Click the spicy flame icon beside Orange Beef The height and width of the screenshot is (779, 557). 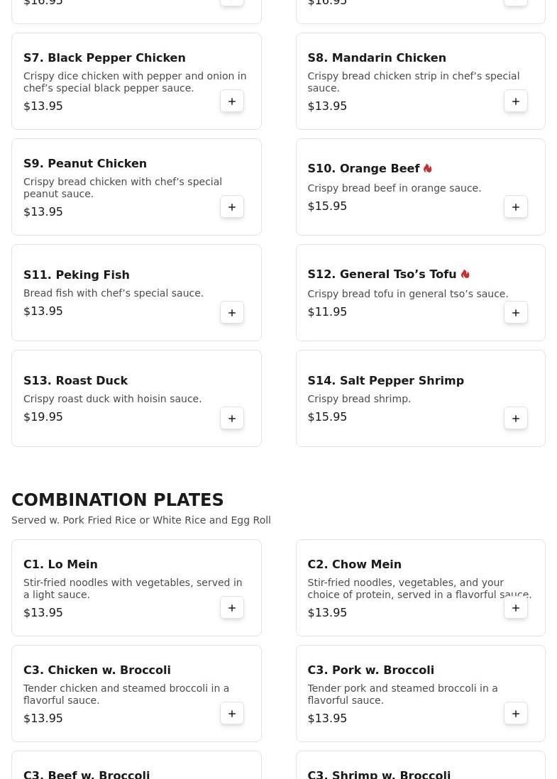point(428,168)
